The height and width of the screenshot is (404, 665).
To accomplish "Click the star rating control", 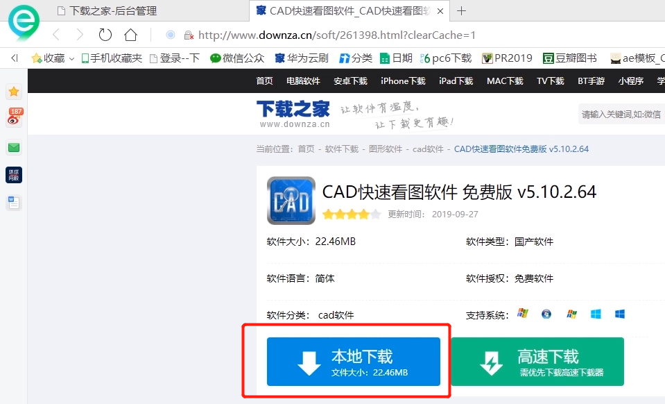I will tap(352, 214).
